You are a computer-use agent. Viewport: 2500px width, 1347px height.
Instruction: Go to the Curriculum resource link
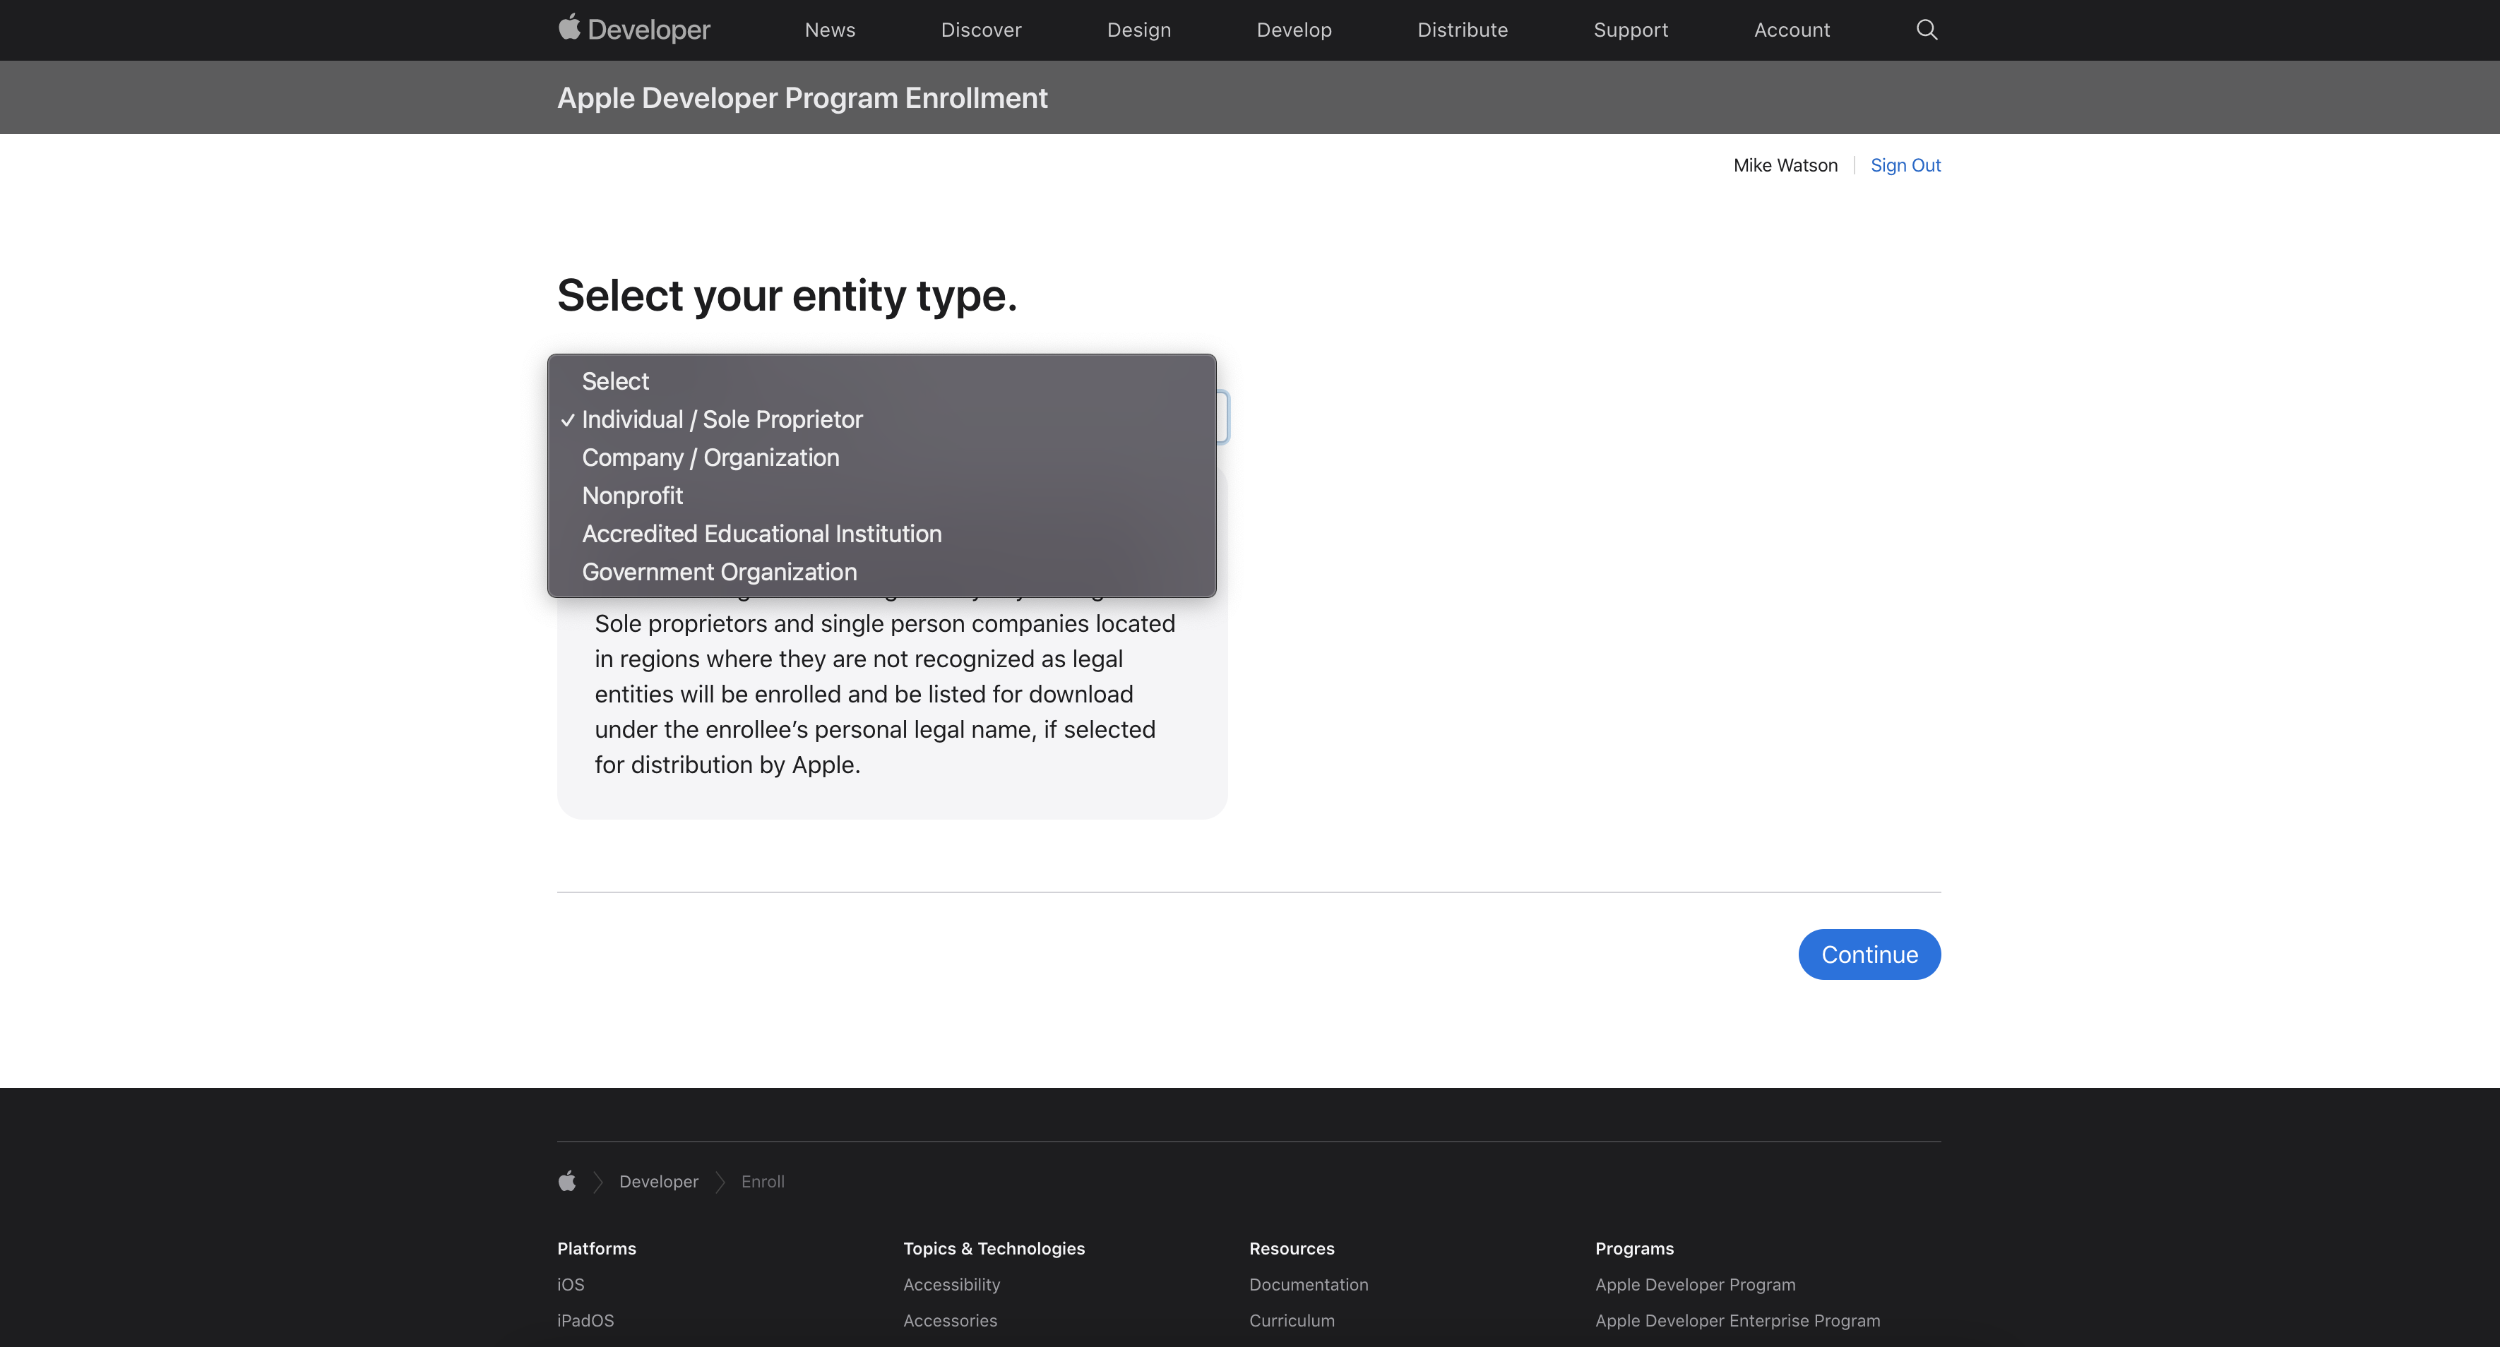pos(1292,1320)
